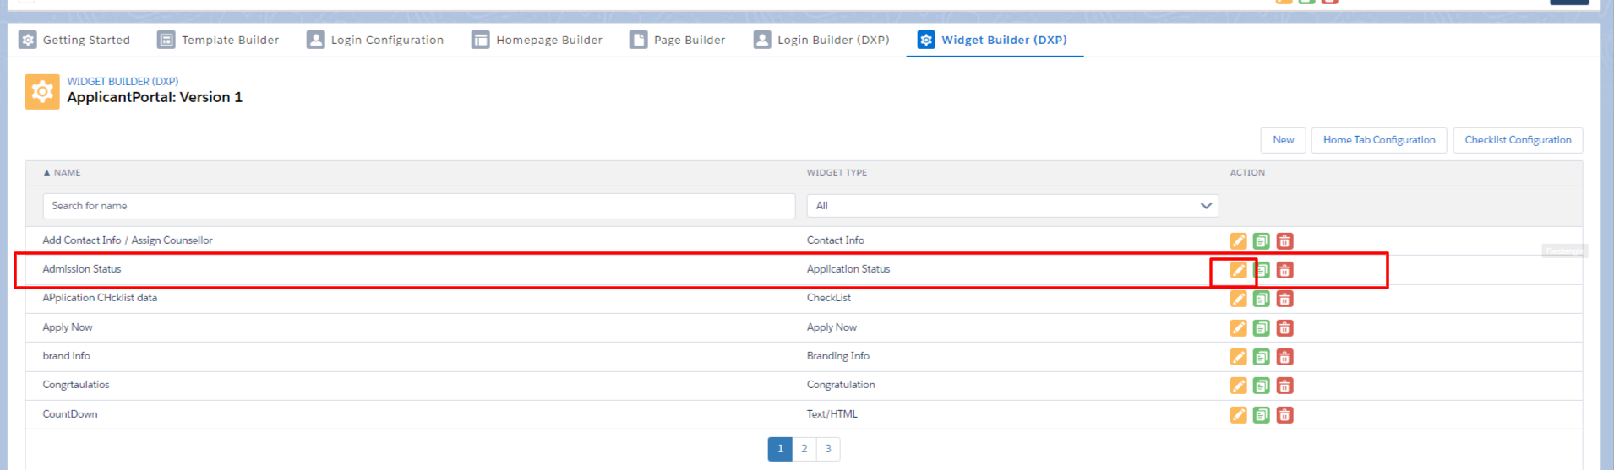
Task: Edit the Apply Now widget
Action: pyautogui.click(x=1238, y=328)
